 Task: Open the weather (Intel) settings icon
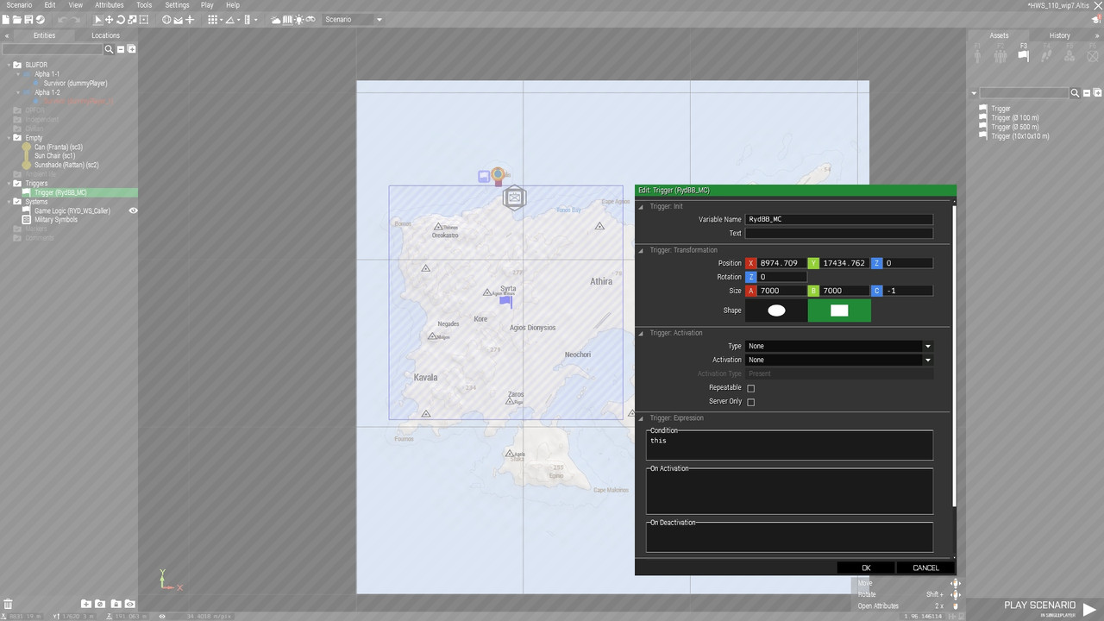276,20
